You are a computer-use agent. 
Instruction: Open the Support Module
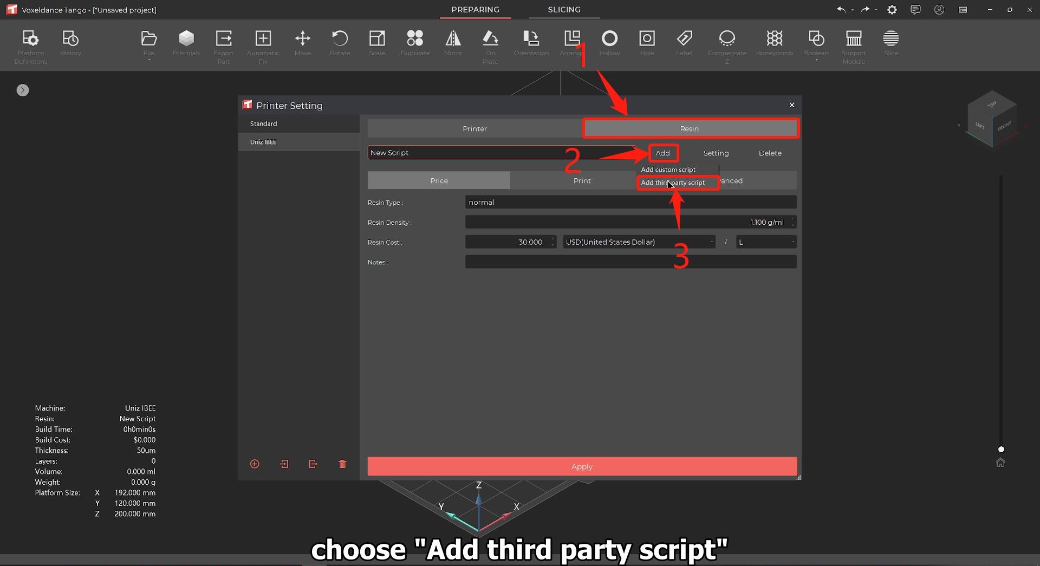coord(854,47)
